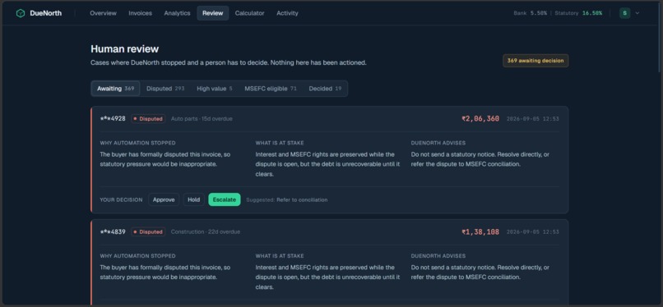Click 'Auto parts · 15d overdue' label
This screenshot has height=307, width=663.
pos(202,119)
